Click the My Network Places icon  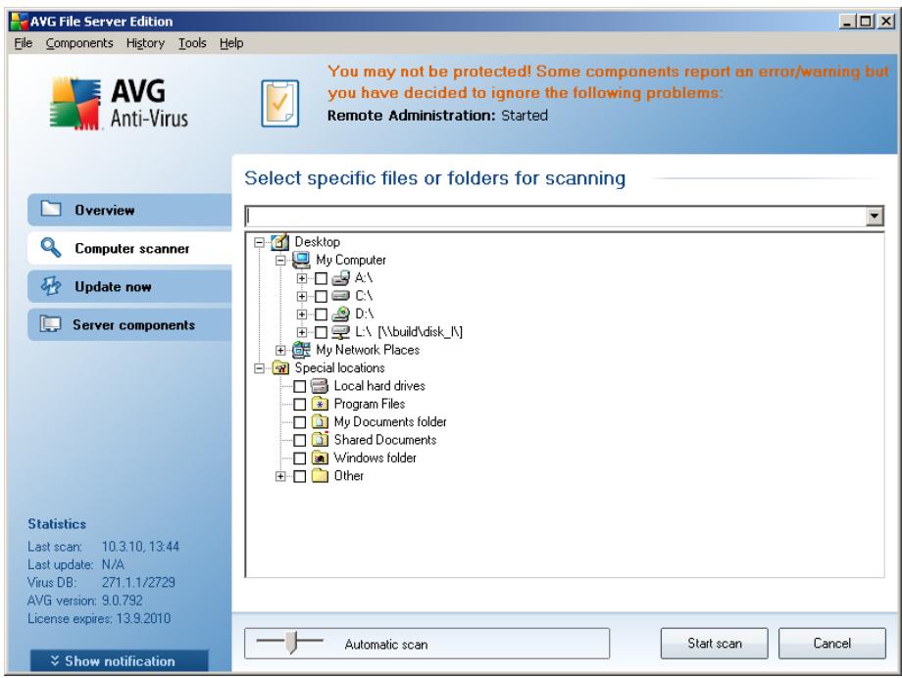click(x=301, y=350)
